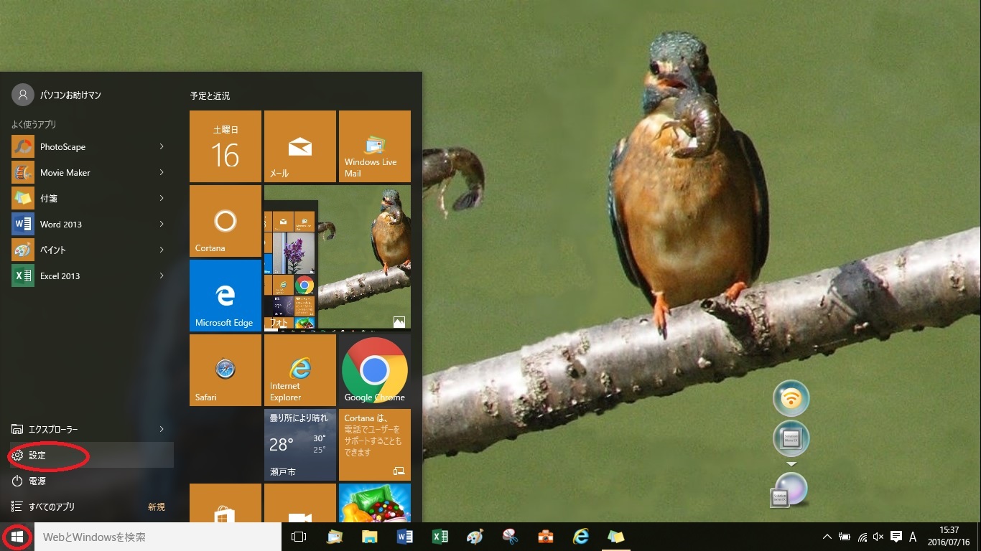Show すべてのアプリ list
This screenshot has width=981, height=551.
(x=86, y=507)
